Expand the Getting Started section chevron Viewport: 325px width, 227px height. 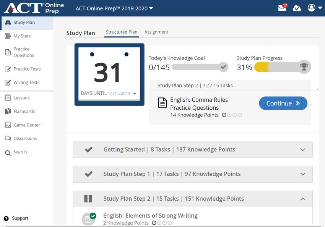pyautogui.click(x=303, y=149)
